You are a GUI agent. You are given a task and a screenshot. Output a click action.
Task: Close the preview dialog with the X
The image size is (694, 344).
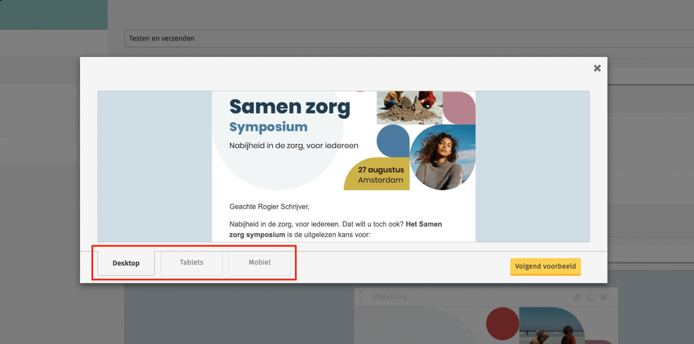click(597, 68)
